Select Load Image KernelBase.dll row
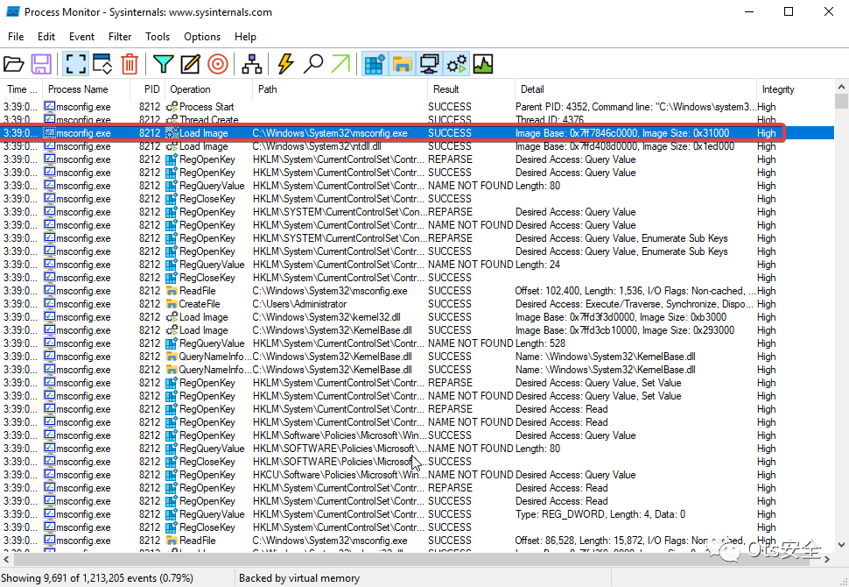This screenshot has height=587, width=849. click(x=417, y=330)
